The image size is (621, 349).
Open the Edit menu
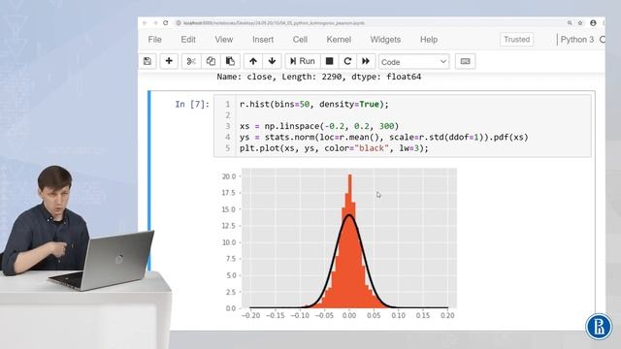pyautogui.click(x=188, y=40)
